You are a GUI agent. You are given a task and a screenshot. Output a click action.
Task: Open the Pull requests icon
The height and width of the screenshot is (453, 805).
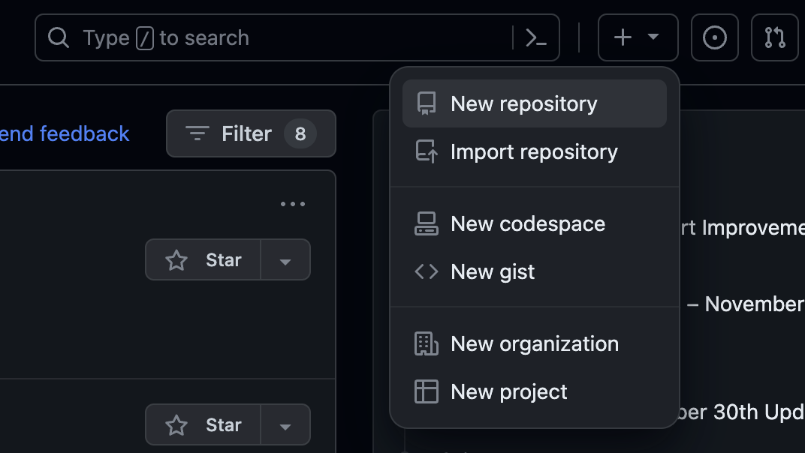coord(774,37)
